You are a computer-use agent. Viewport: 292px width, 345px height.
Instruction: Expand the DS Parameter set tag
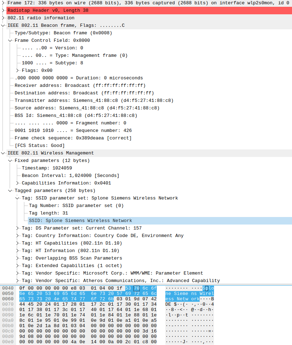17,228
